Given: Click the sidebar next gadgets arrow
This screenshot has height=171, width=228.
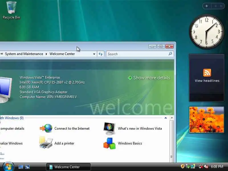Looking at the screenshot, I should click(221, 6).
